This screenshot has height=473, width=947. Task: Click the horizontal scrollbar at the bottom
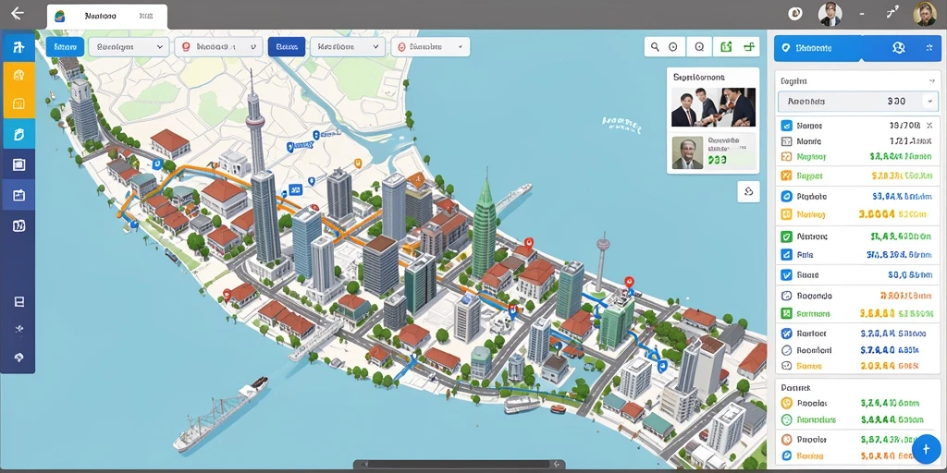459,465
